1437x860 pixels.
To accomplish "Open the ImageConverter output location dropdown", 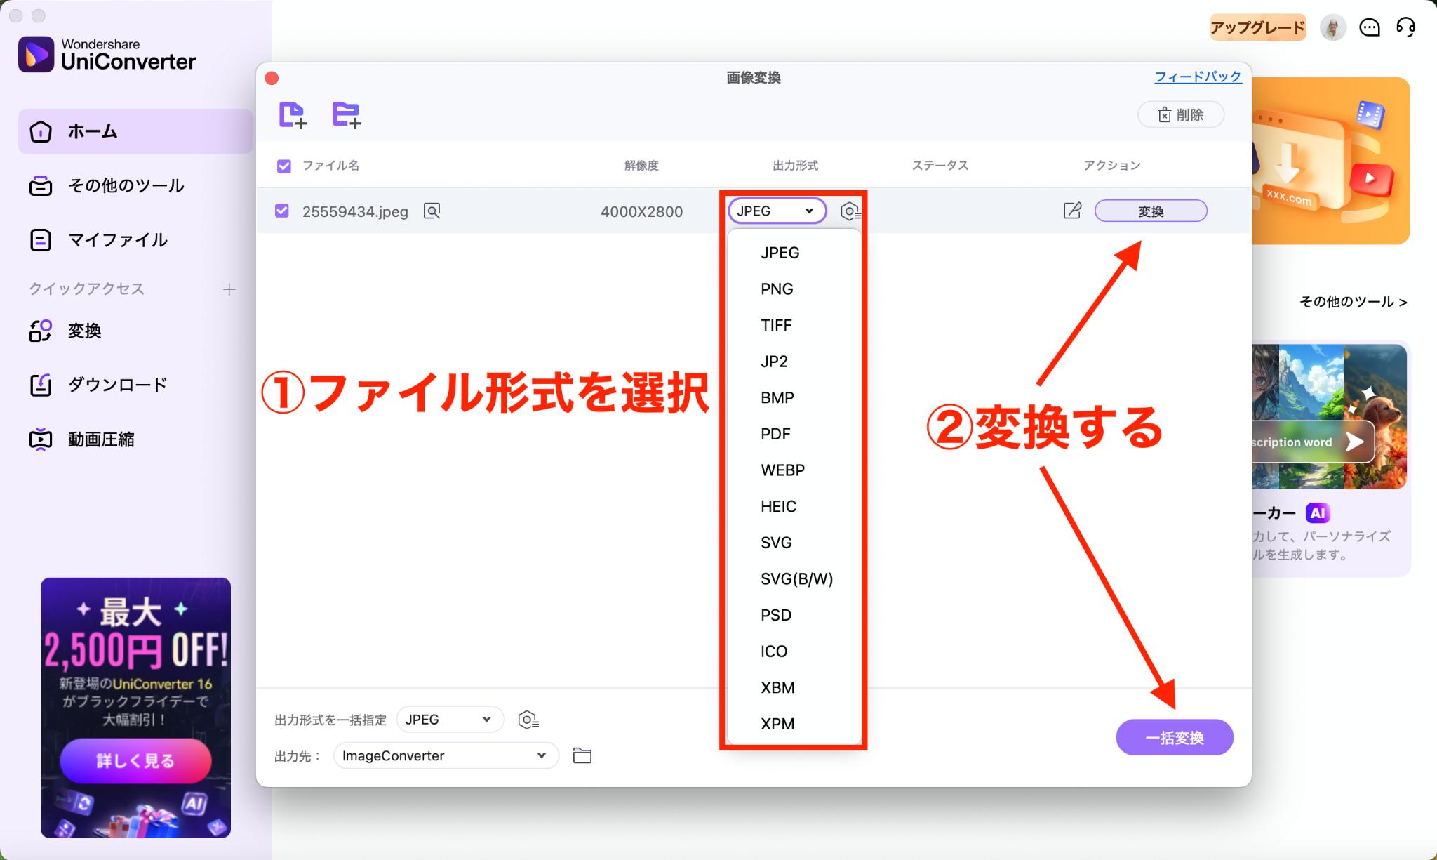I will (x=446, y=755).
